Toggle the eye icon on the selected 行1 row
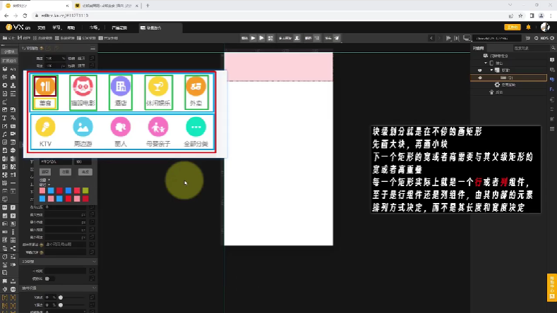557x313 pixels. point(479,78)
